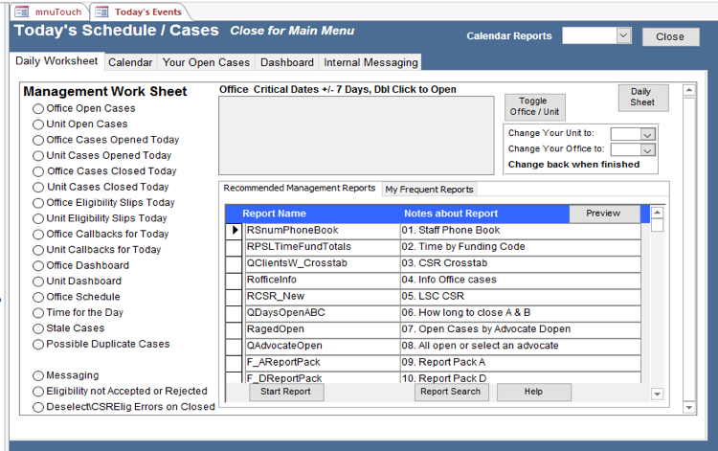Viewport: 718px width, 451px height.
Task: Switch to My Frequent Reports tab
Action: tap(429, 190)
